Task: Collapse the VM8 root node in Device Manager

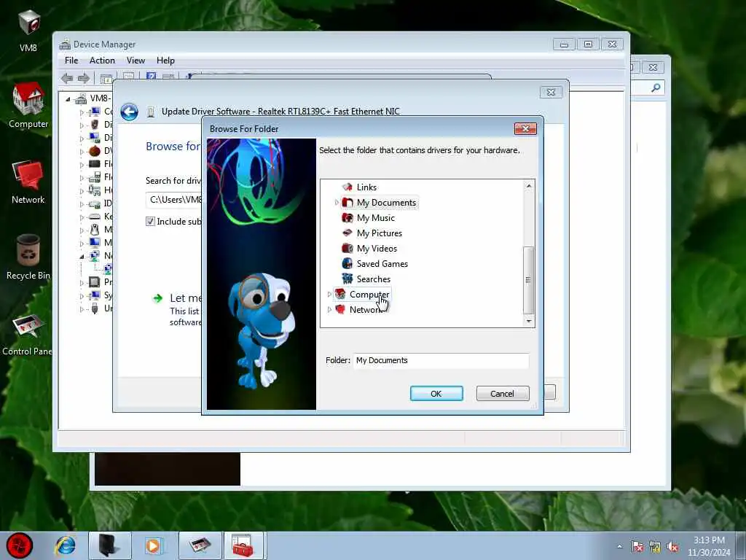Action: click(68, 99)
